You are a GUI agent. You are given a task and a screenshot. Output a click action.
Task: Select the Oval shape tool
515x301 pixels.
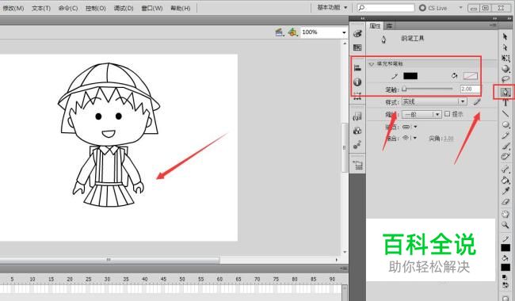[505, 124]
